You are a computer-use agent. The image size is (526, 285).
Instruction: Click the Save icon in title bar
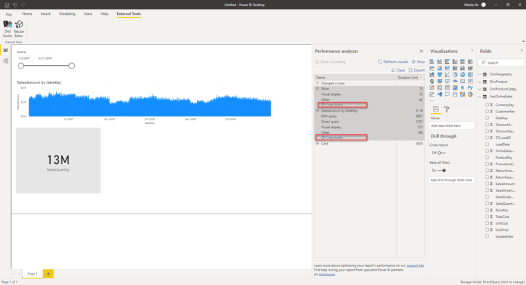tap(5, 5)
